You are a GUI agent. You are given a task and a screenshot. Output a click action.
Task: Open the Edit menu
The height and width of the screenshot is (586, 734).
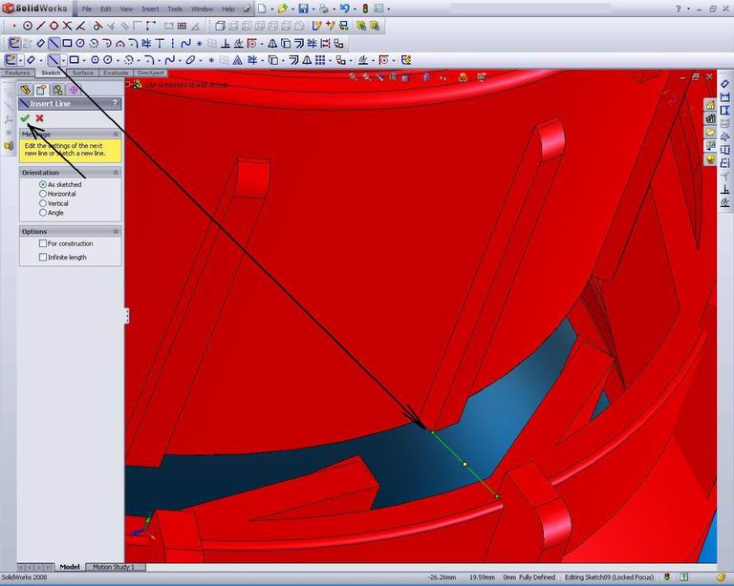(106, 9)
